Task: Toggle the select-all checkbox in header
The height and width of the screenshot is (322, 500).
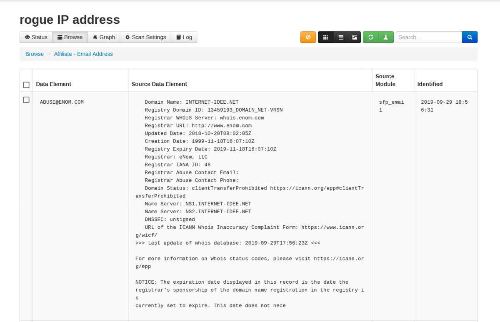Action: coord(26,85)
